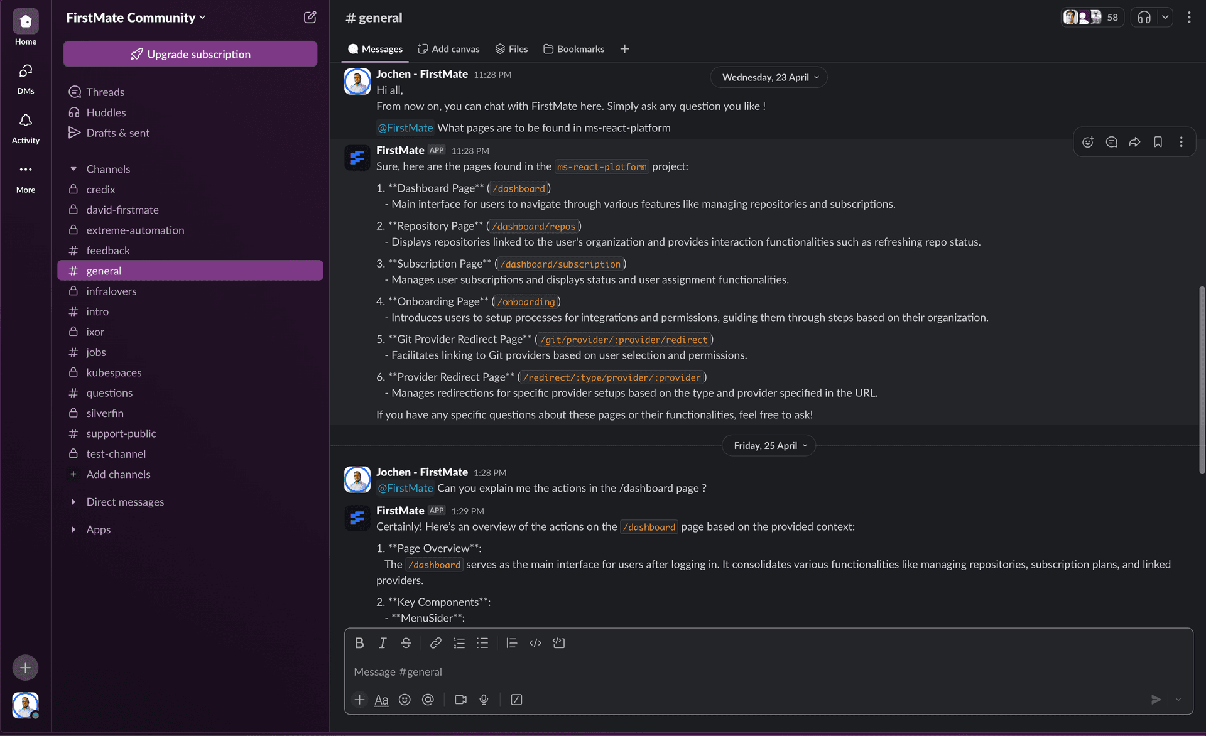Click the message list vertical scrollbar
This screenshot has height=736, width=1206.
[x=1202, y=379]
